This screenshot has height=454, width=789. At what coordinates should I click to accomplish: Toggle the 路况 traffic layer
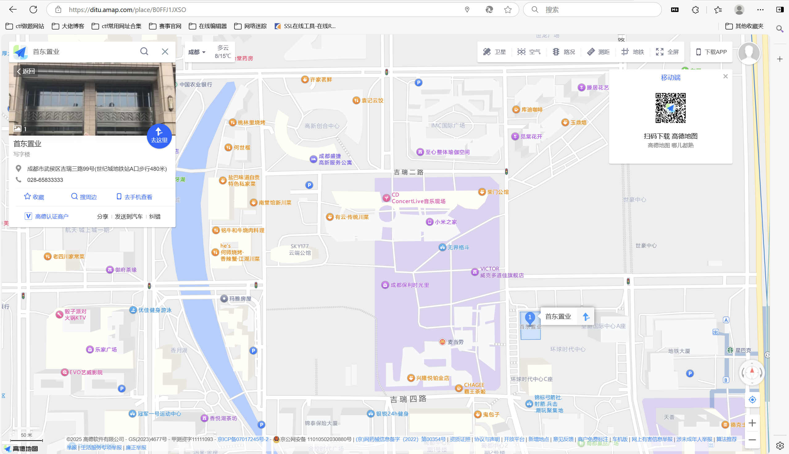(563, 52)
